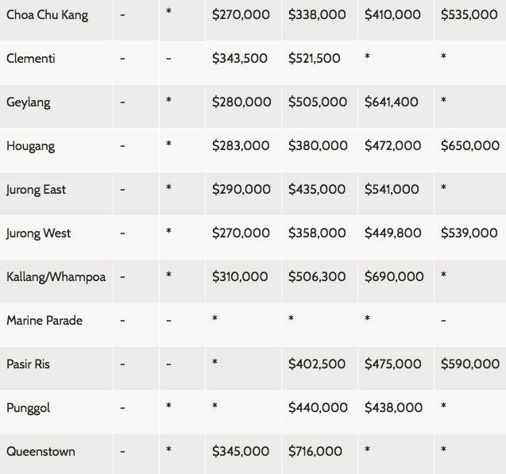Select Jurong West's $449,800 price cell

pos(393,233)
